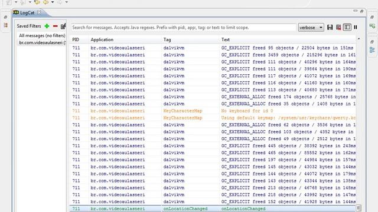Navigate back using yellow arrow toolbar icon

pyautogui.click(x=46, y=2)
